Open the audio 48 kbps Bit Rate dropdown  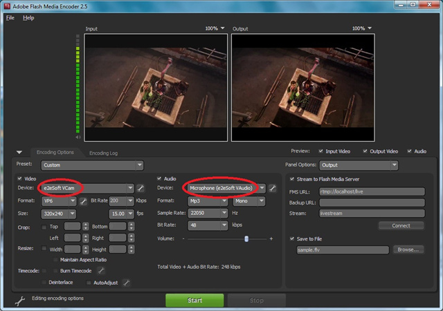(208, 225)
